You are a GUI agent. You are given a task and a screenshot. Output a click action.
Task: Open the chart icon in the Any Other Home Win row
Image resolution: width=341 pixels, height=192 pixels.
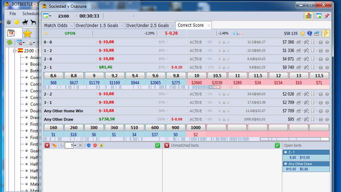(x=298, y=111)
